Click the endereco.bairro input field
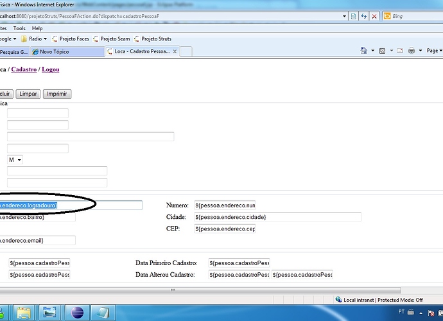Image resolution: width=443 pixels, height=321 pixels. click(38, 217)
